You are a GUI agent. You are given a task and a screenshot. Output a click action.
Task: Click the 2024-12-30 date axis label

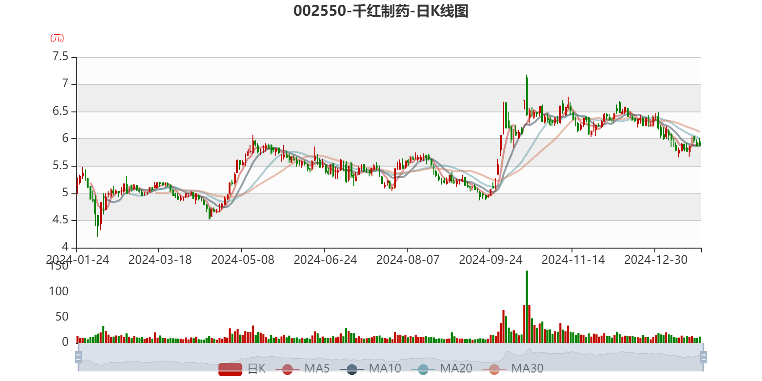(656, 260)
